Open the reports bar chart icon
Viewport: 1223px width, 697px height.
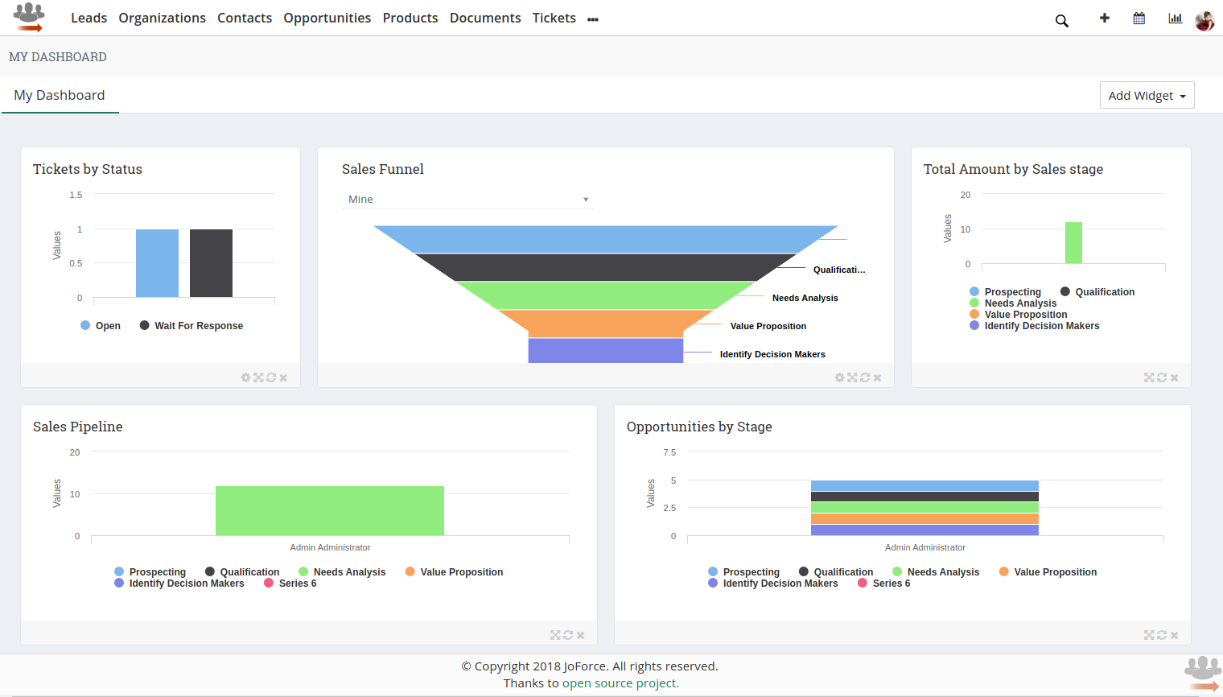click(x=1175, y=18)
